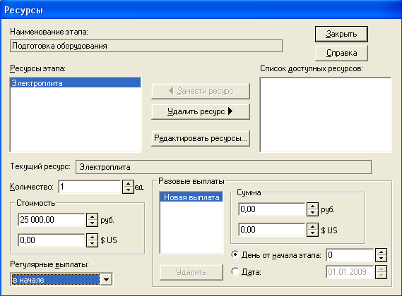Open the Регулярные выплаты dropdown arrow

pos(106,280)
